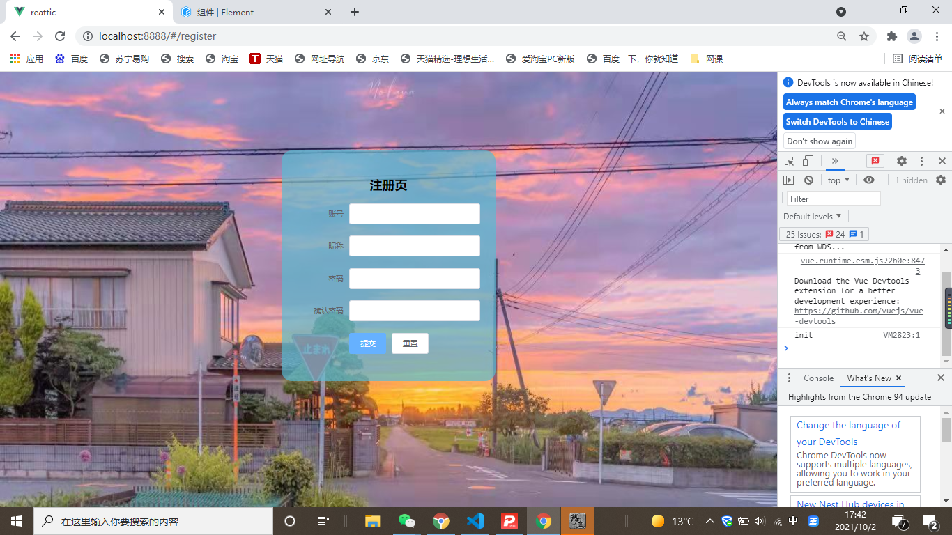Select the What's New drawer tab
This screenshot has width=952, height=535.
point(869,378)
